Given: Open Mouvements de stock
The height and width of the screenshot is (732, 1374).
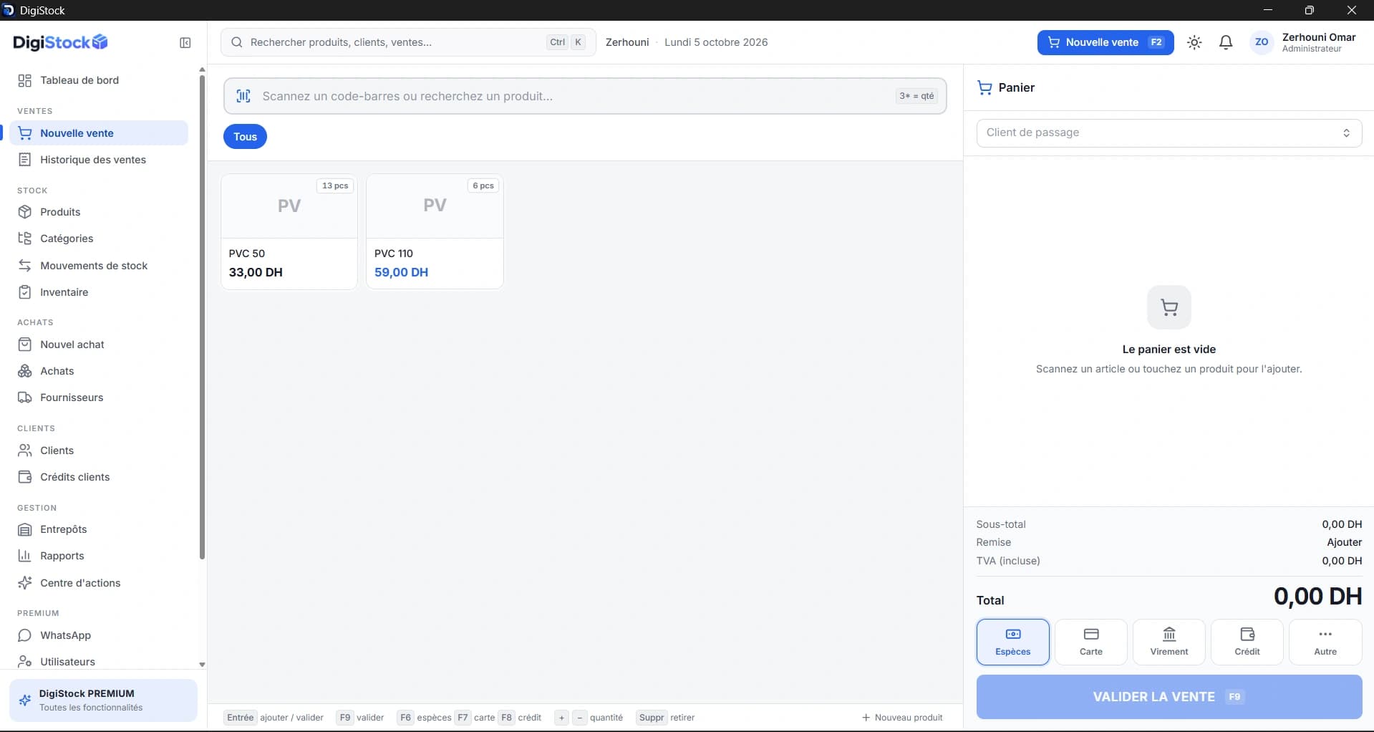Looking at the screenshot, I should 99,266.
